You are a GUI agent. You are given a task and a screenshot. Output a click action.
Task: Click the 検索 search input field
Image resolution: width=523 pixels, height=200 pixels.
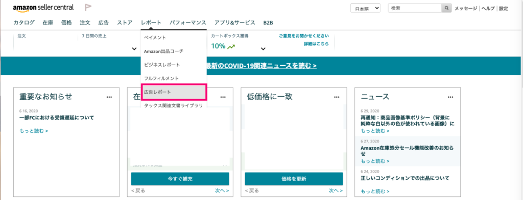coord(415,8)
